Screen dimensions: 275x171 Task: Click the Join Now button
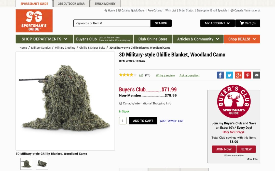click(224, 149)
